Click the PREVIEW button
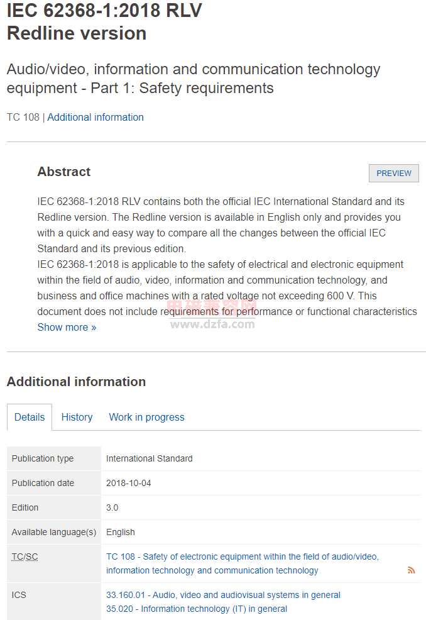426x620 pixels. [x=393, y=173]
